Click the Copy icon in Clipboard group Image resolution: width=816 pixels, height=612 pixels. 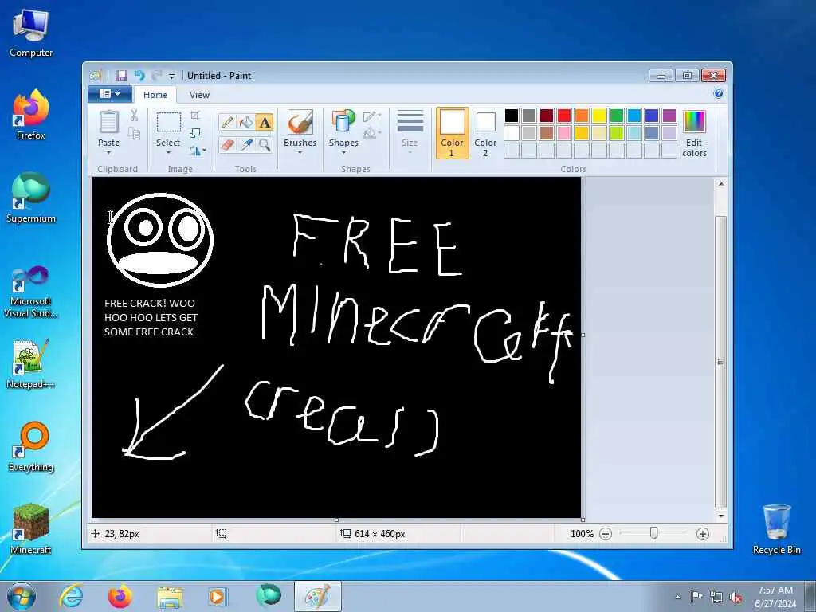pos(134,134)
